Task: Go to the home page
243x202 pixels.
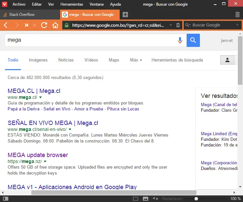Action: click(55, 25)
